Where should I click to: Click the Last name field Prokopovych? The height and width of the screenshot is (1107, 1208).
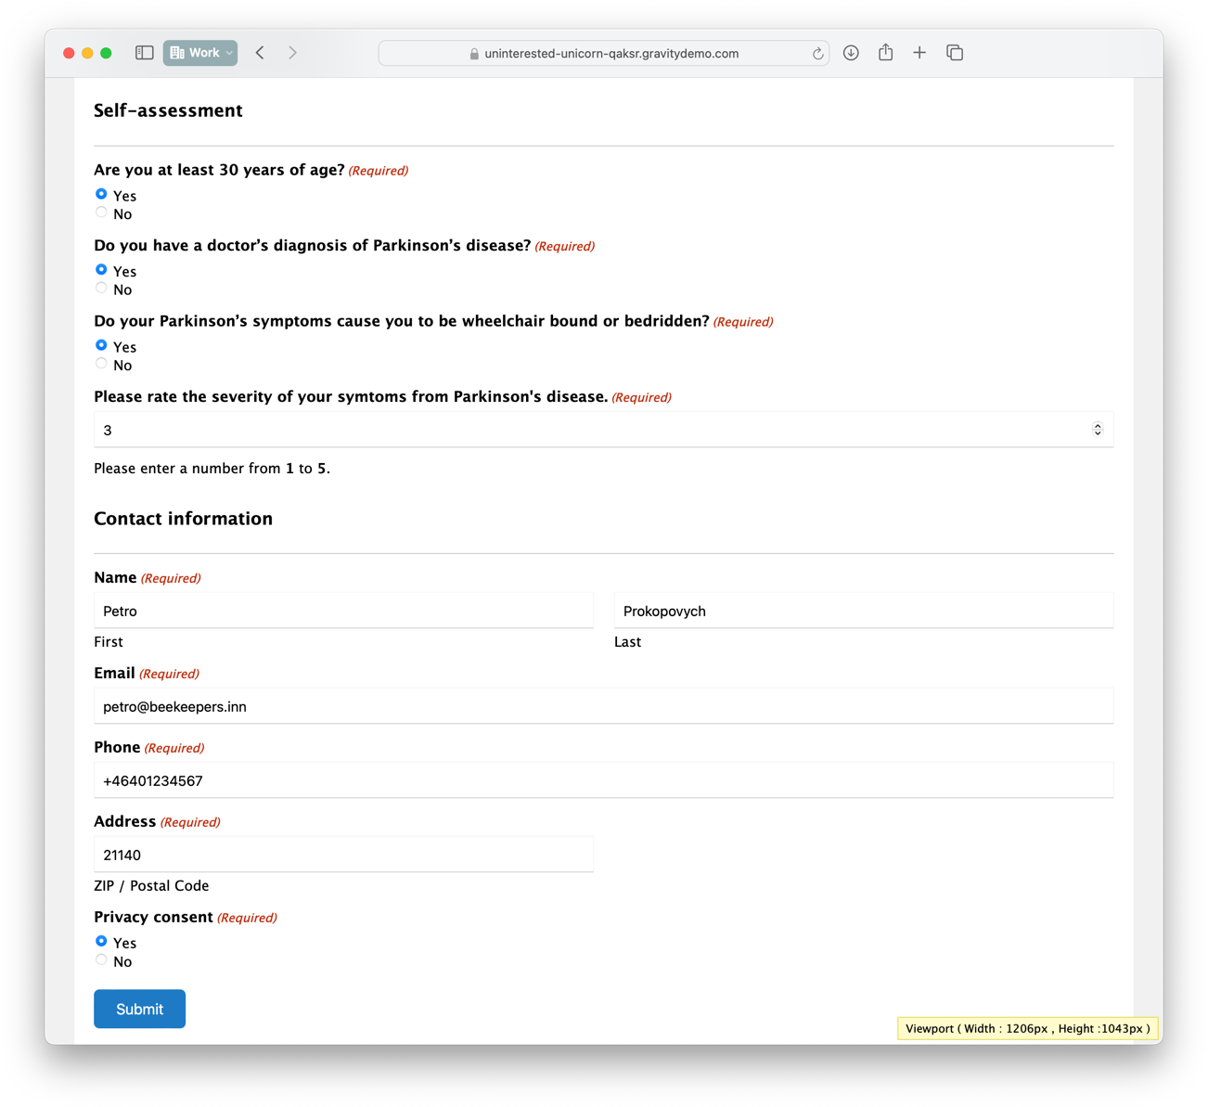tap(863, 611)
